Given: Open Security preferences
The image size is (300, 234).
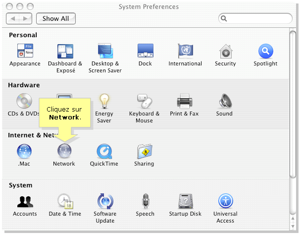Looking at the screenshot, I should click(225, 52).
